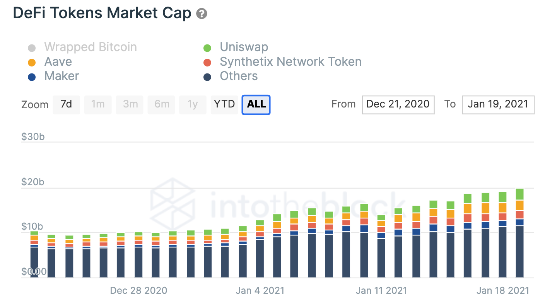Toggle Aave legend series

coord(50,62)
